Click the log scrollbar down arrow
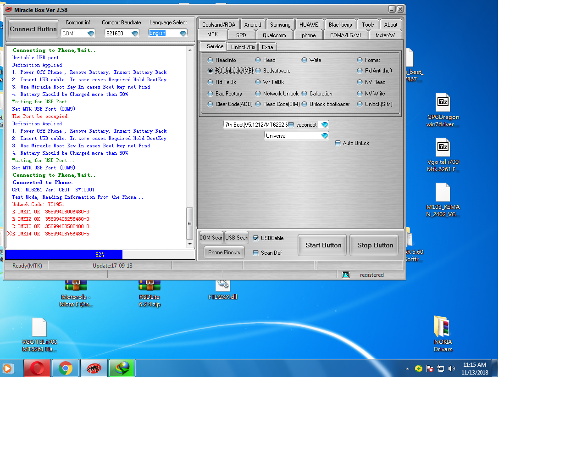Screen dimensions: 587x470 [190, 244]
